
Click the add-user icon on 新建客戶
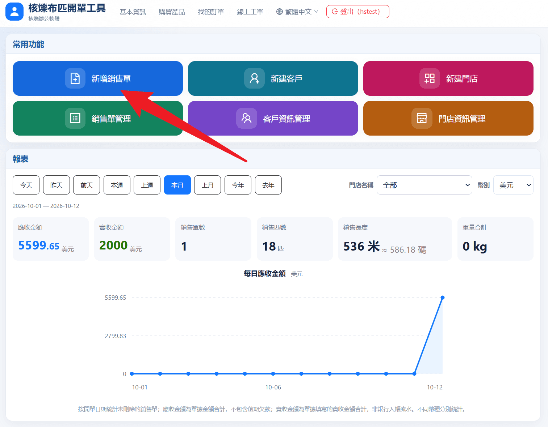tap(254, 78)
